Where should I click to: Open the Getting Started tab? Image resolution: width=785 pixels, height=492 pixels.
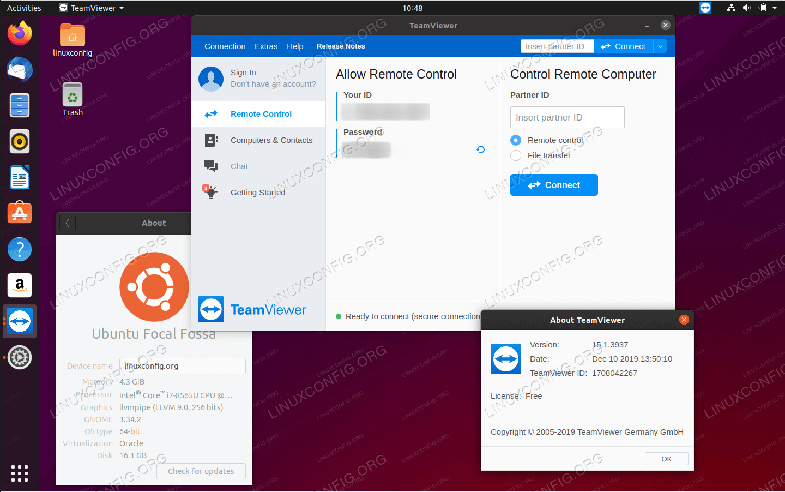click(x=258, y=193)
